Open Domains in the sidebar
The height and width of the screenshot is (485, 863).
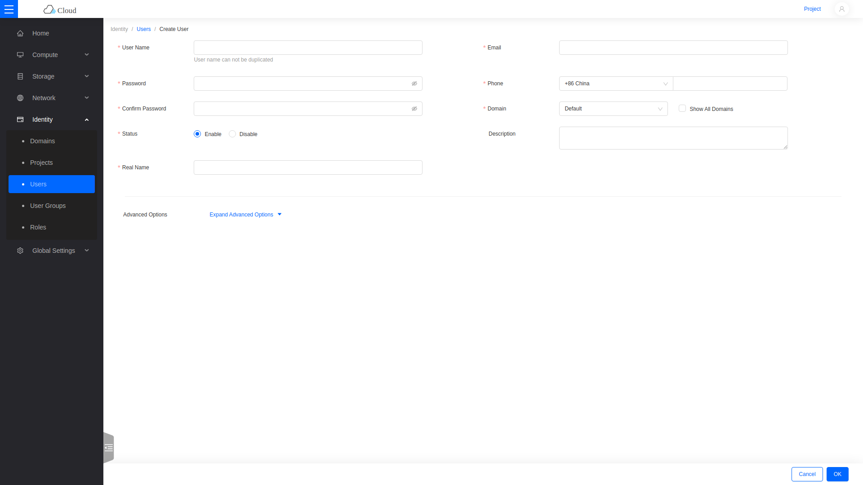pyautogui.click(x=52, y=141)
